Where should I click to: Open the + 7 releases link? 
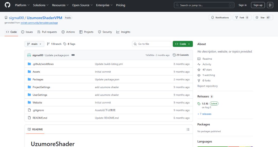pos(204,114)
